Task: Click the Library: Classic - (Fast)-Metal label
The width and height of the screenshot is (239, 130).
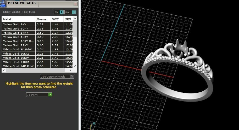Action: point(19,12)
